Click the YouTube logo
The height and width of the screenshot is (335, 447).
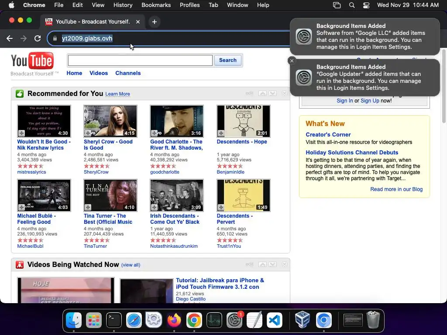click(x=32, y=61)
